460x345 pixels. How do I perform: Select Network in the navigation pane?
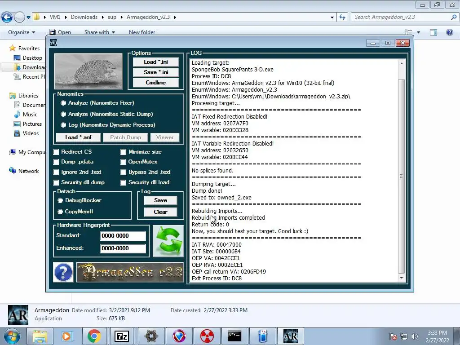(x=24, y=171)
